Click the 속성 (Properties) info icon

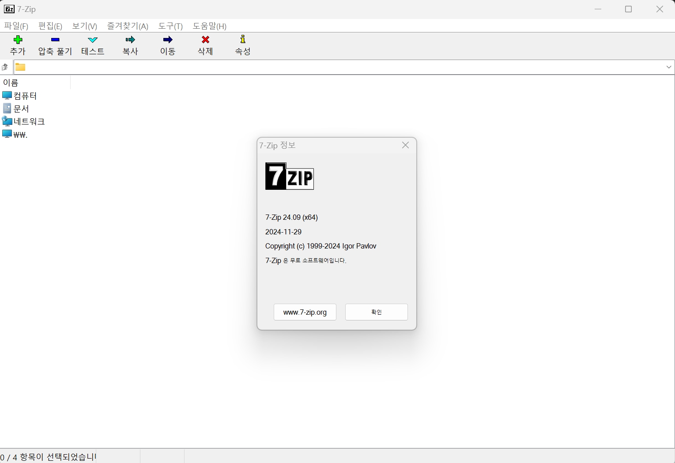tap(243, 39)
